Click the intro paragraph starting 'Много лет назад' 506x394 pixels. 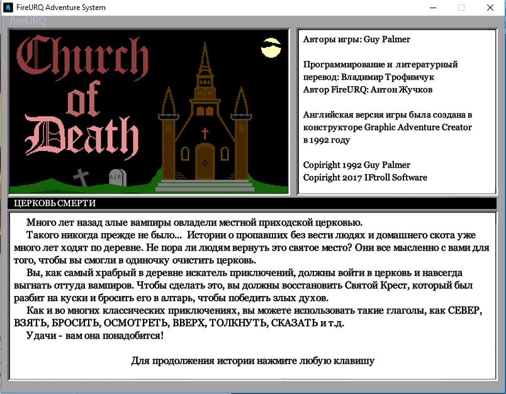(x=194, y=222)
